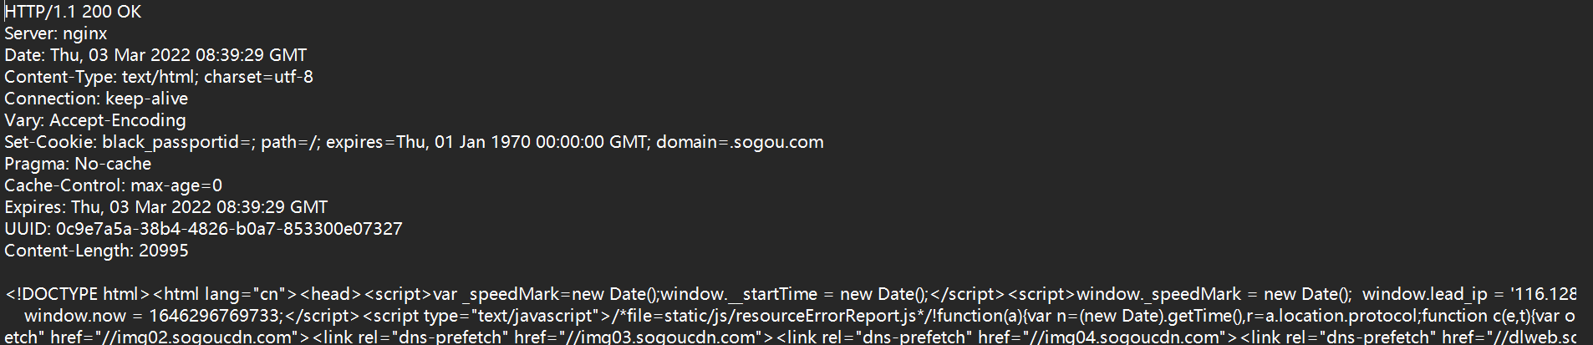This screenshot has height=345, width=1593.
Task: Click the UUID value starting with 0c9e7a5a
Action: coord(229,229)
